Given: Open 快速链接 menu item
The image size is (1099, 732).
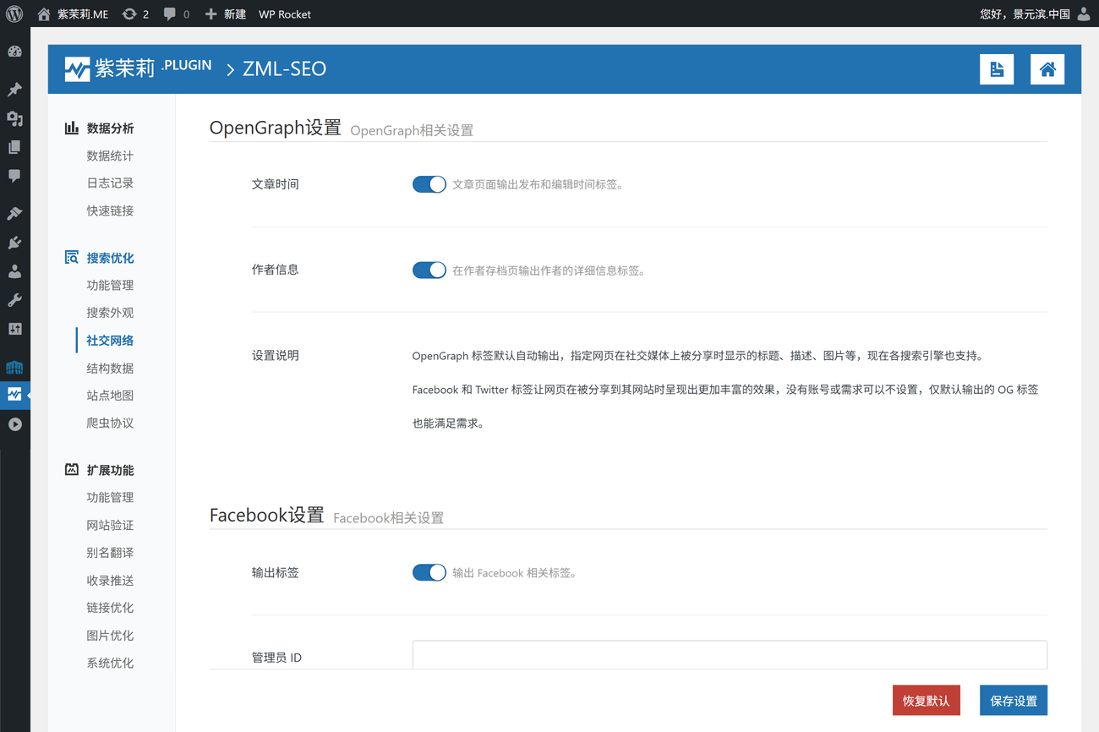Looking at the screenshot, I should [x=110, y=210].
